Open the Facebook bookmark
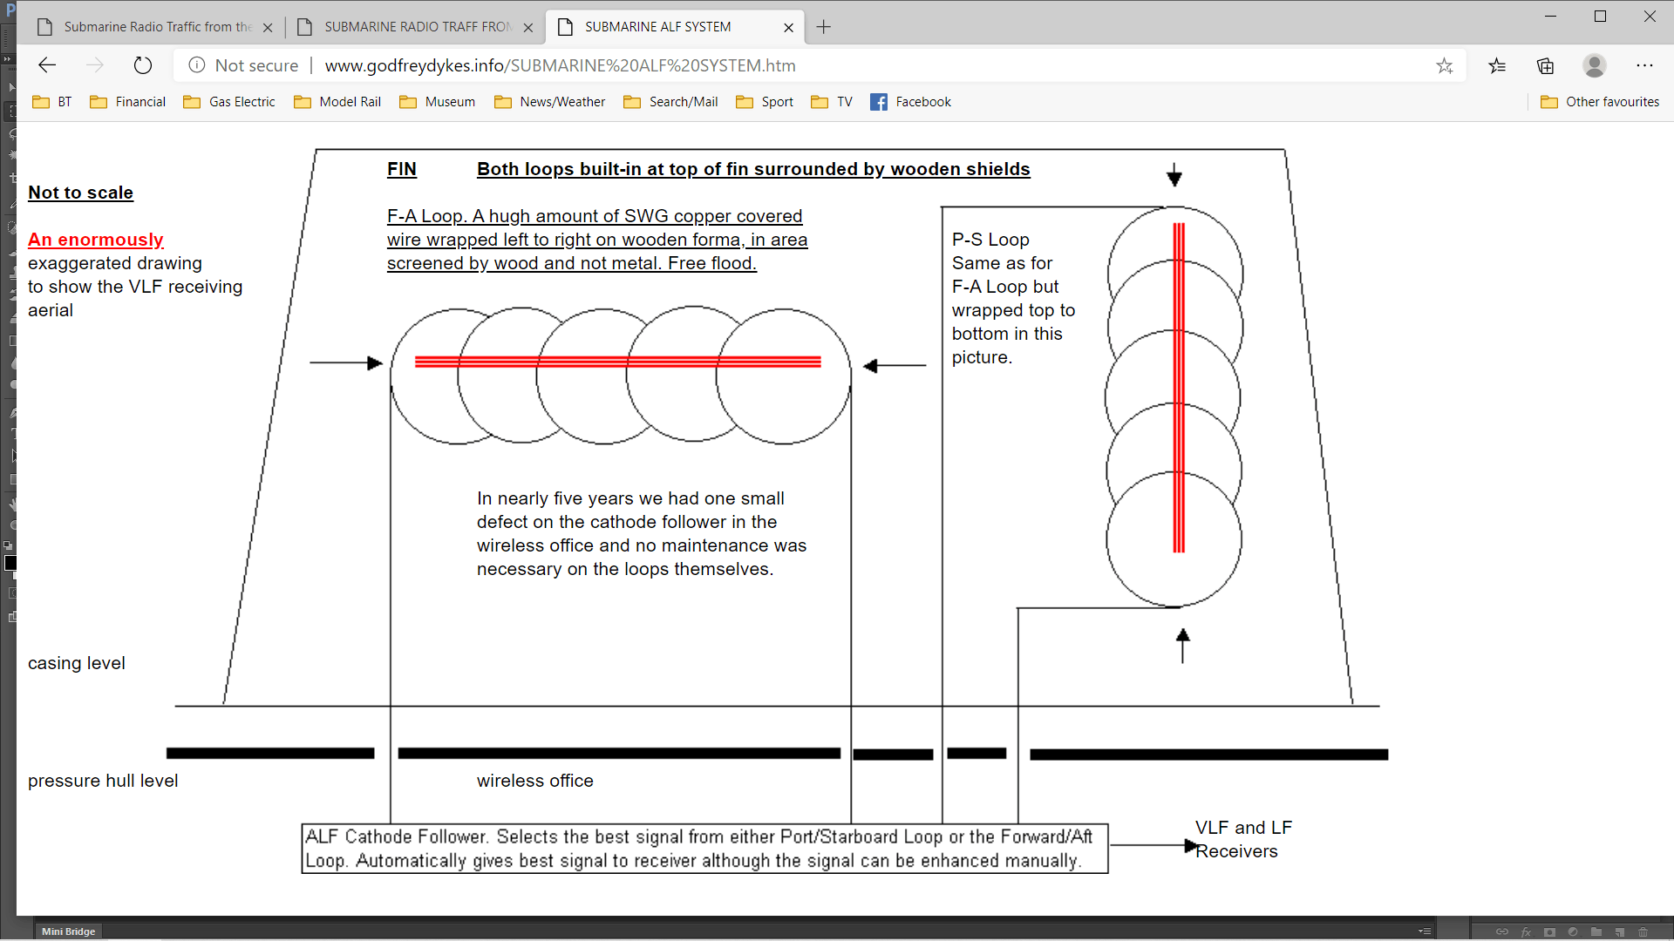Screen dimensions: 1674x941 pos(911,102)
